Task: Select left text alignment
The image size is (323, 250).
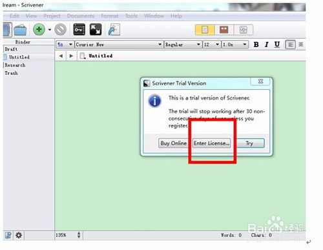Action: [290, 45]
